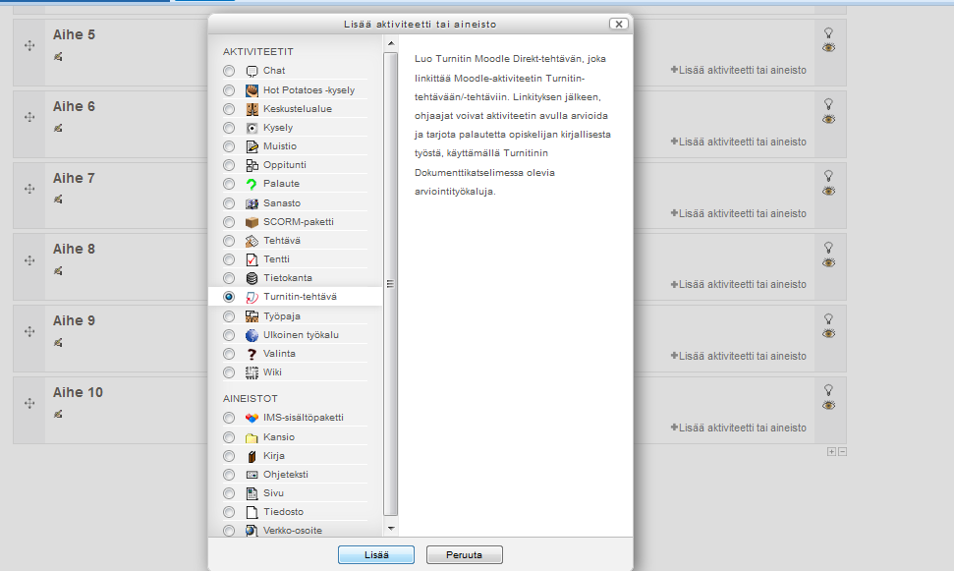Viewport: 954px width, 571px height.
Task: Select the Työpaja radio button
Action: [x=229, y=316]
